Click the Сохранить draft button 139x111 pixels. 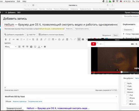(128, 30)
